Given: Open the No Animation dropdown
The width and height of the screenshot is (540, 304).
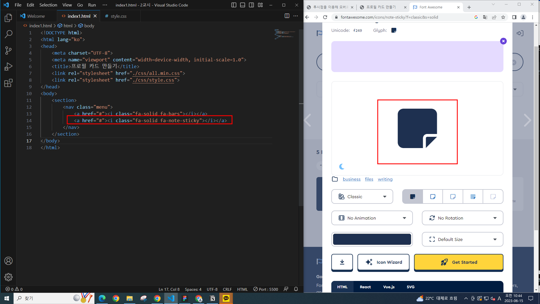Looking at the screenshot, I should point(372,218).
